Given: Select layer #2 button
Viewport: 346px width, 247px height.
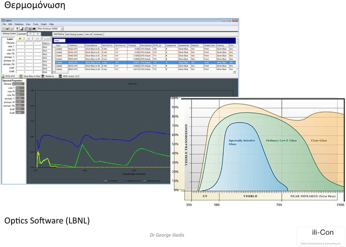Looking at the screenshot, I should (29, 39).
